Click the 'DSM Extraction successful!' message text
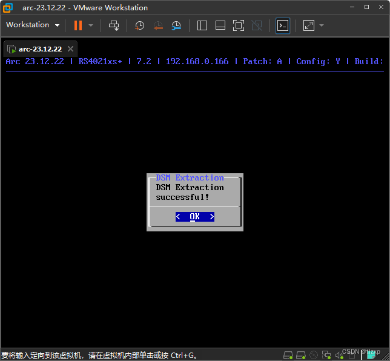 coord(190,192)
